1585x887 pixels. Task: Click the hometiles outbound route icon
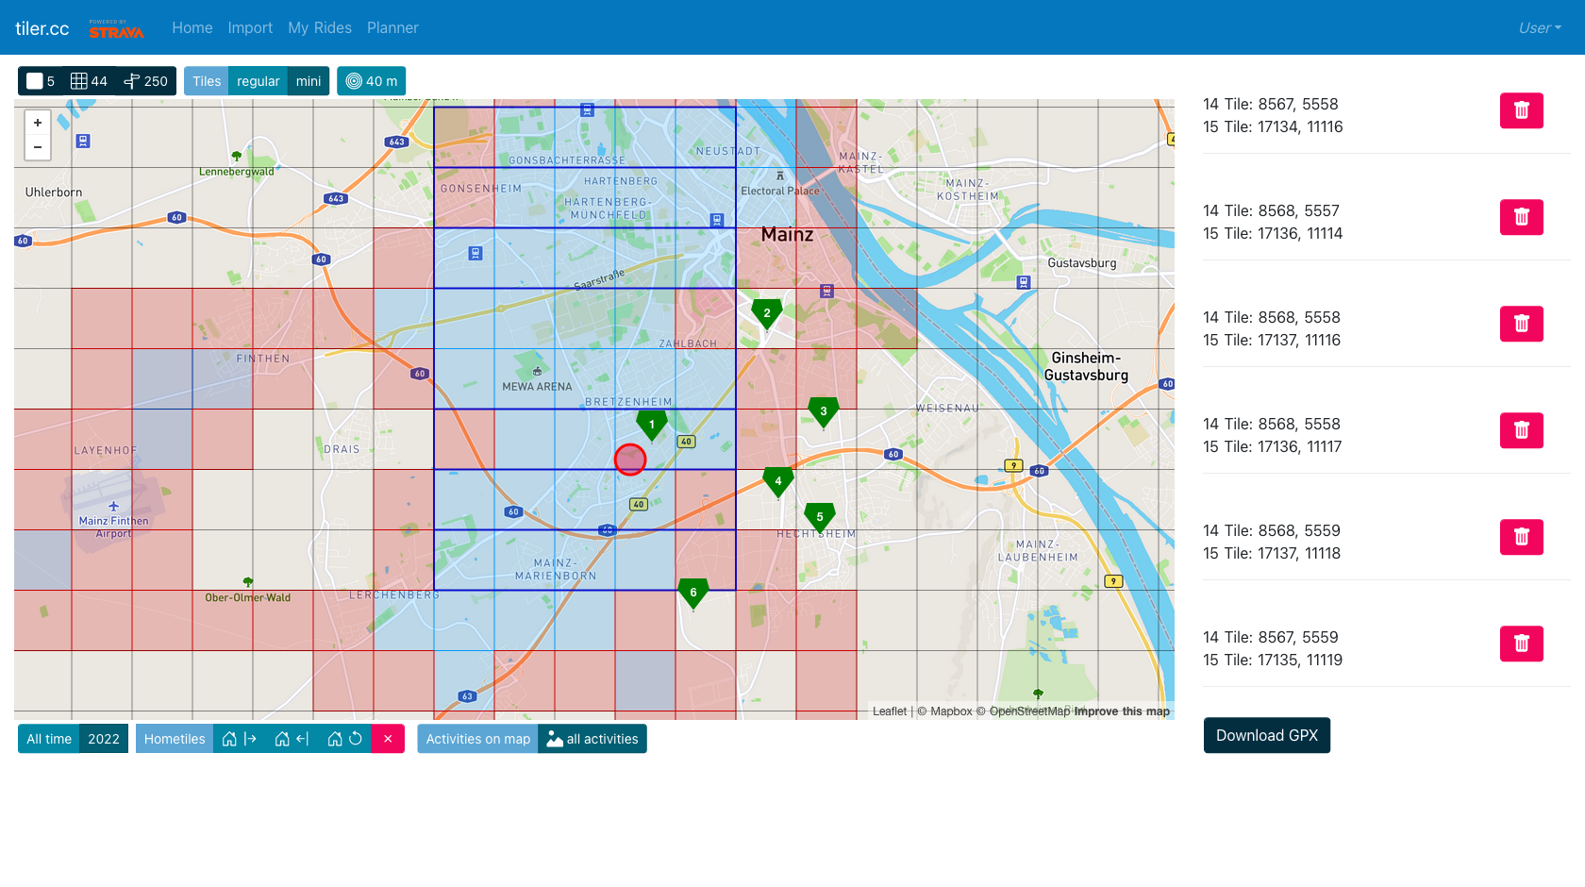click(240, 739)
